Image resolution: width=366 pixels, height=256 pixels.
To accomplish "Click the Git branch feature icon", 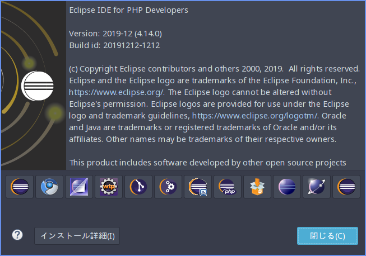I will [x=138, y=187].
